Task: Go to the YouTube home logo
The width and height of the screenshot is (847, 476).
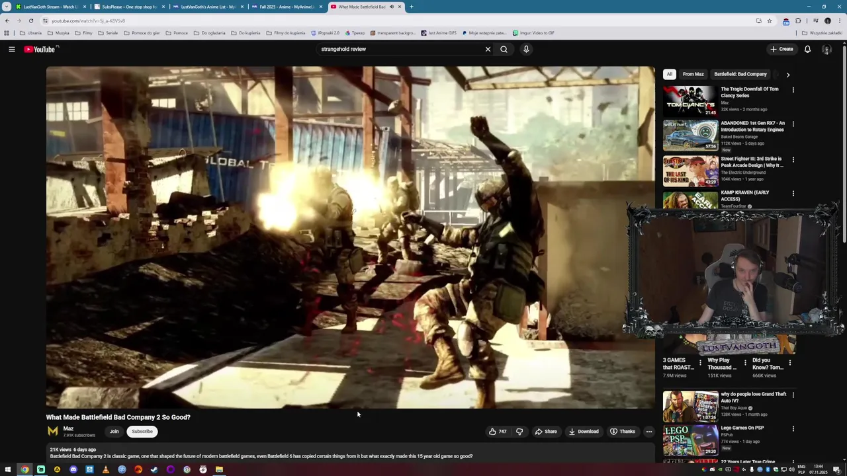Action: pos(41,49)
